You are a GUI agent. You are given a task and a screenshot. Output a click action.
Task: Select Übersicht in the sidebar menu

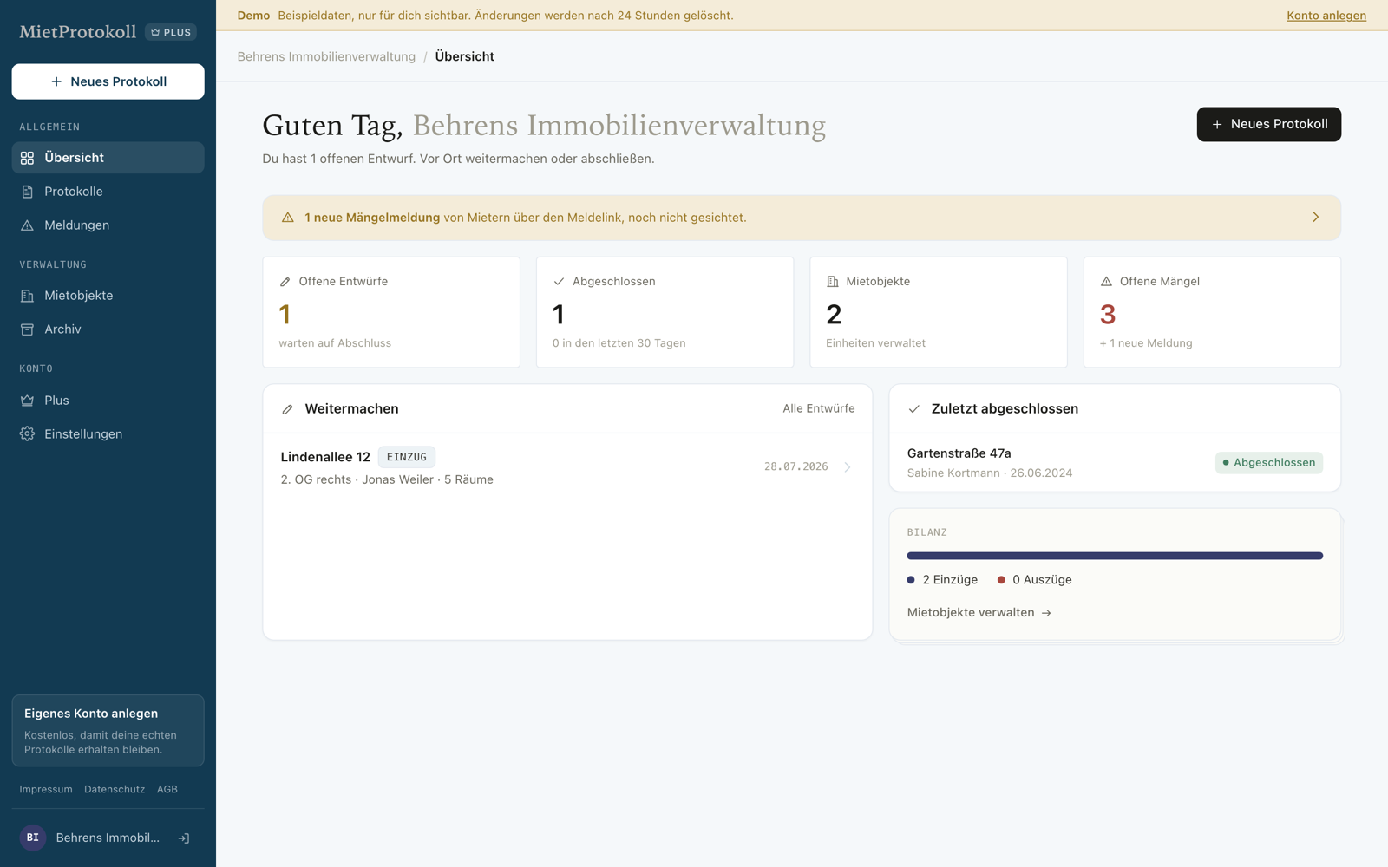click(108, 158)
